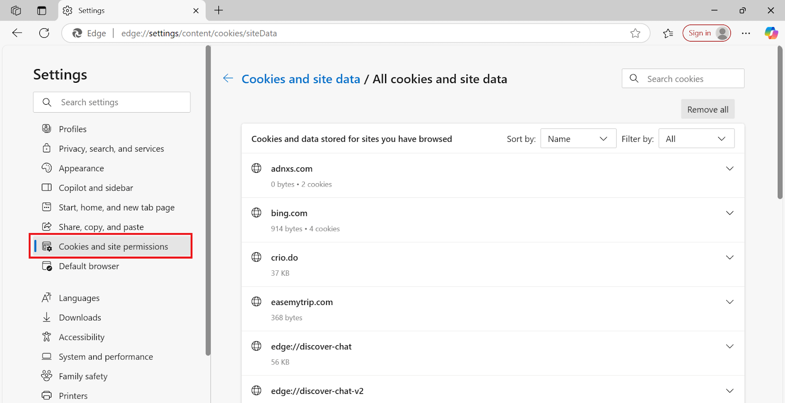Go back using the arrow beside Cookies heading

click(228, 78)
